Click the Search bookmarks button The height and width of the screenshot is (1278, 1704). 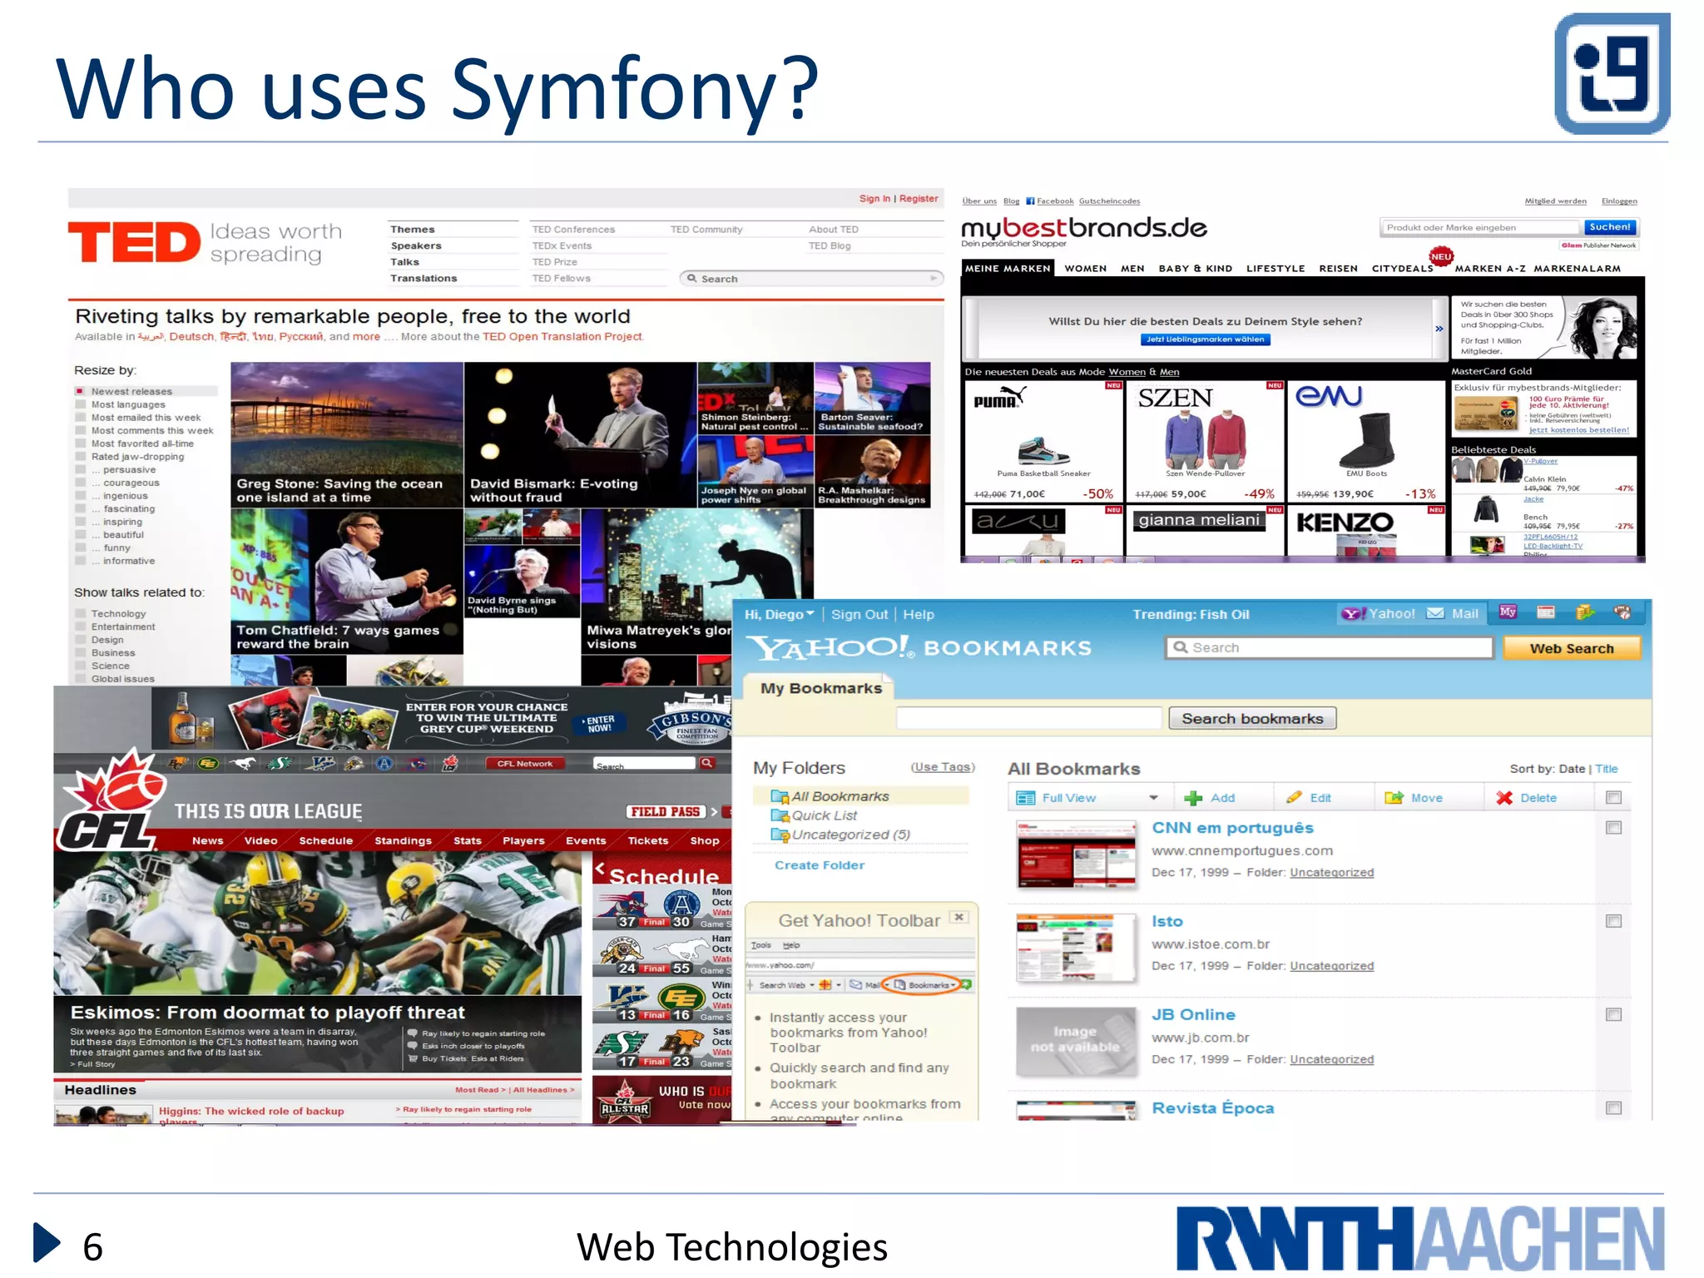[1252, 718]
